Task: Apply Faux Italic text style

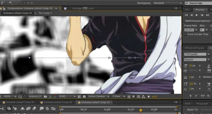Action: click(196, 96)
